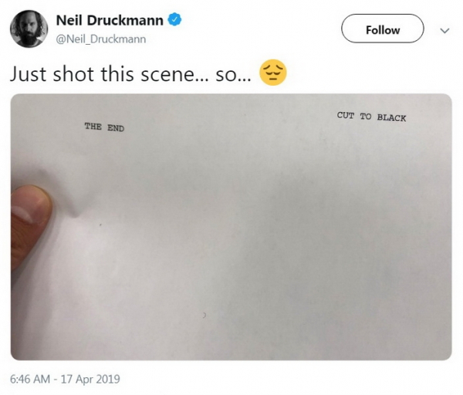Click the small bracket mark near the paper's bottom
463x395 pixels.
pyautogui.click(x=204, y=316)
